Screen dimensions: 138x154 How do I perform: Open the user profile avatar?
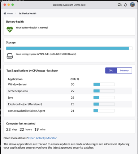[x=132, y=5]
